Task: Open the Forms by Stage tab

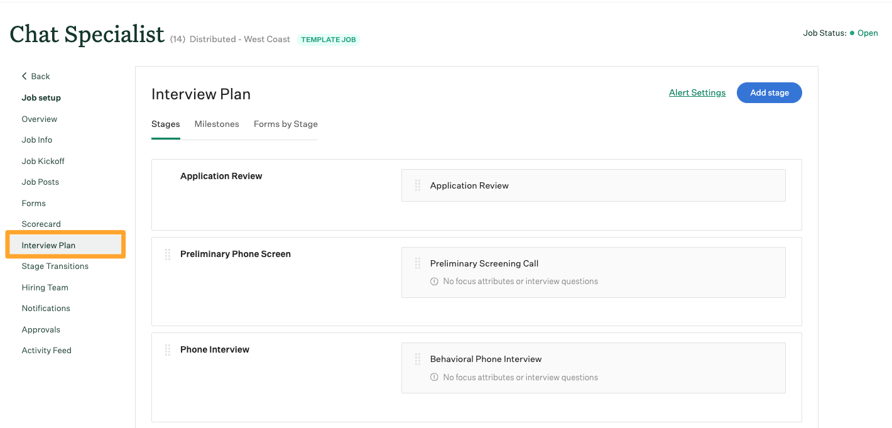Action: point(285,124)
